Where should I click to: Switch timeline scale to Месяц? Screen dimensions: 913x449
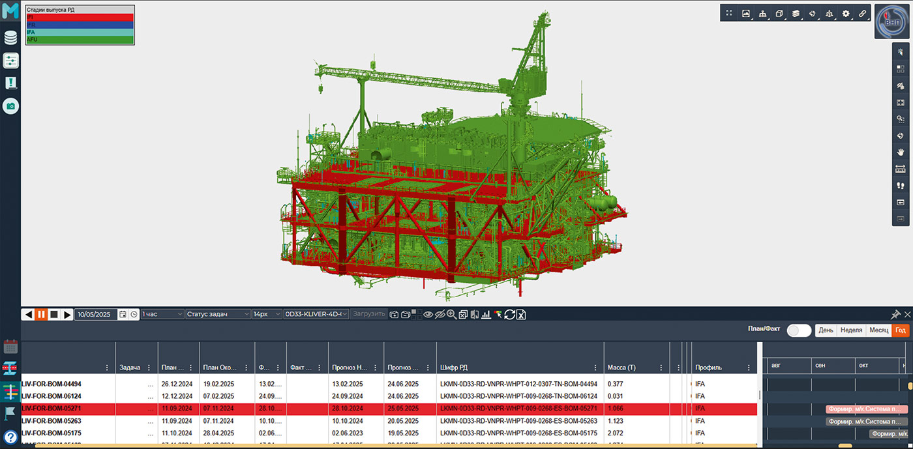[x=878, y=330]
